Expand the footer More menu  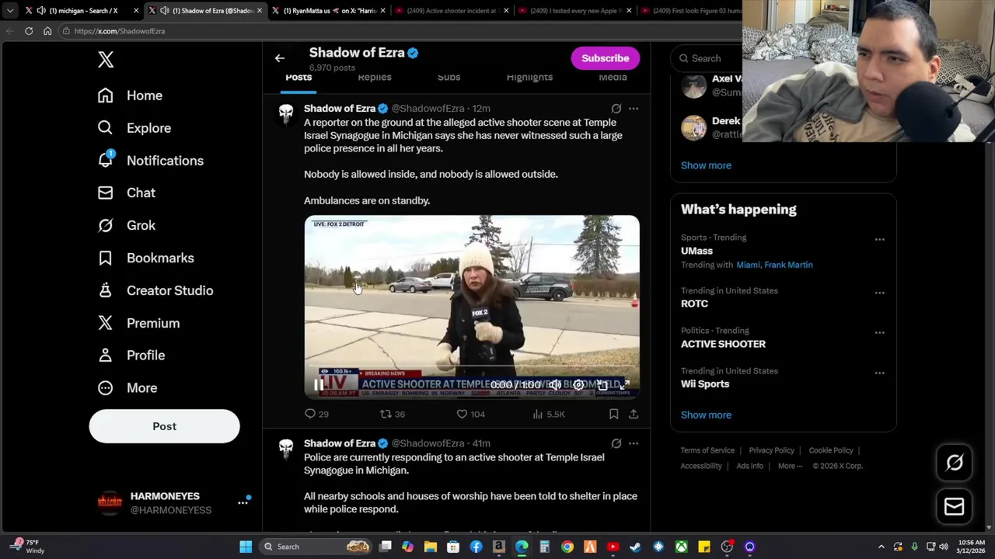click(x=791, y=466)
